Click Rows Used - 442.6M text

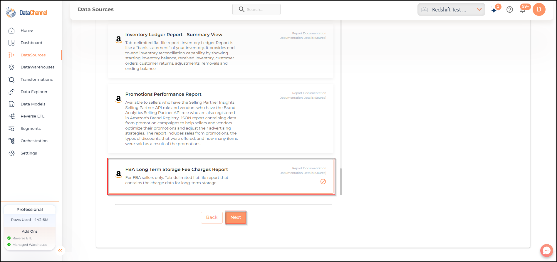coord(30,220)
